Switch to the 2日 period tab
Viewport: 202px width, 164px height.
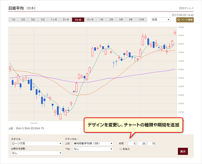[23, 20]
